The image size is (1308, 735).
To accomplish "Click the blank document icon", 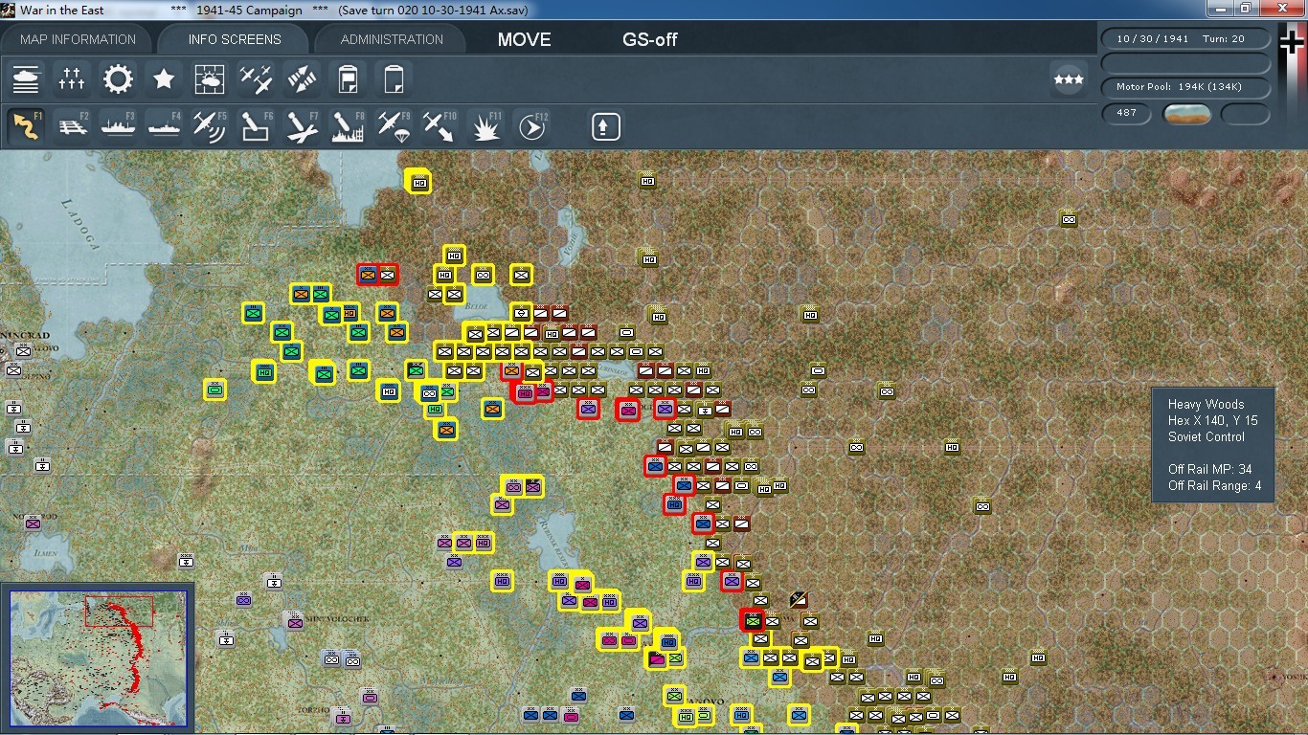I will click(x=394, y=78).
